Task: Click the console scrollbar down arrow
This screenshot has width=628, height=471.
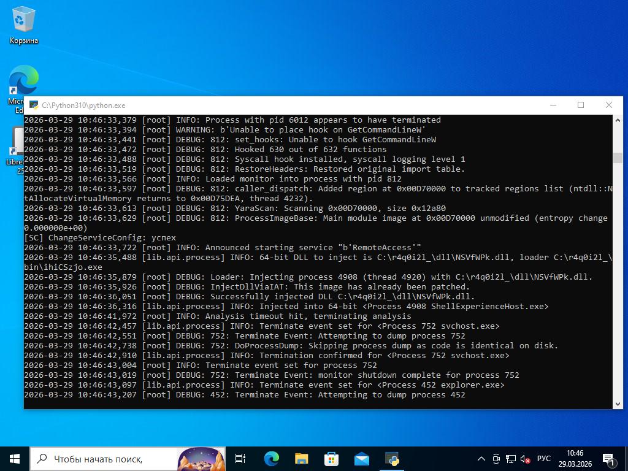Action: coord(618,404)
